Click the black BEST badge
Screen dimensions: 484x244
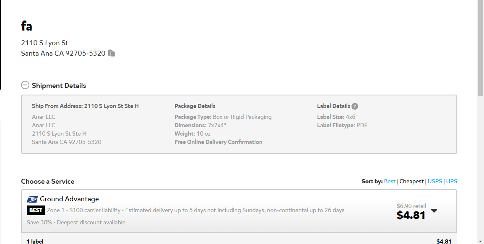[x=36, y=211]
